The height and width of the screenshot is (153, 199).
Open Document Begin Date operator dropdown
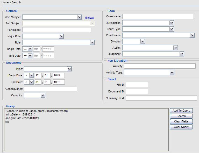click(x=29, y=75)
